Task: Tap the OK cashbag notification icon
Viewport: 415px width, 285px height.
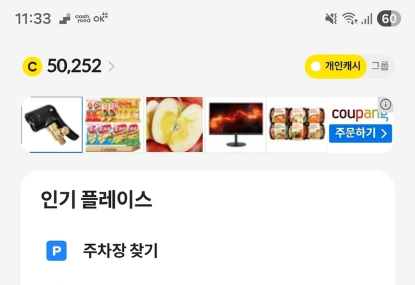Action: click(x=101, y=17)
